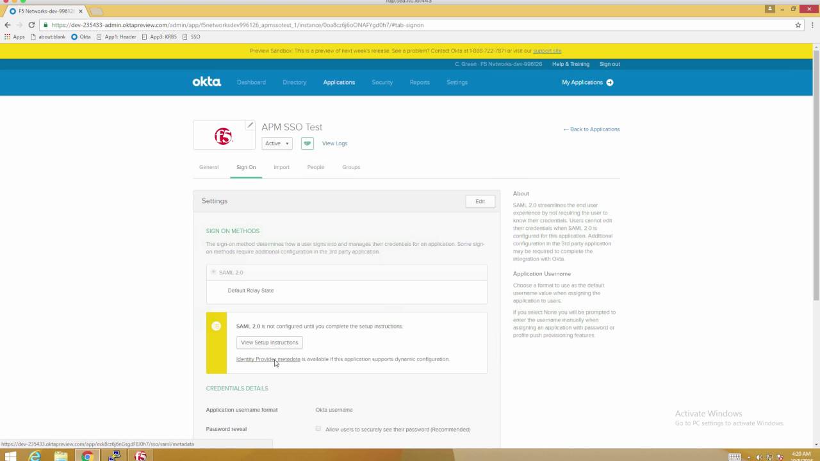Open the Dashboard menu
820x461 pixels.
[251, 82]
